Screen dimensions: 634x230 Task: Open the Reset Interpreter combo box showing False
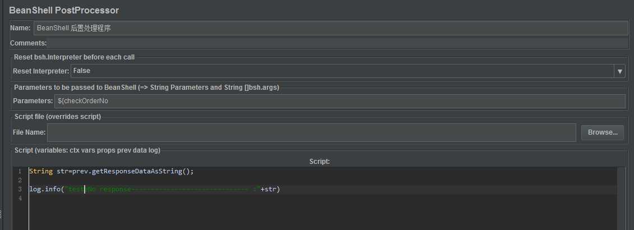click(x=342, y=71)
